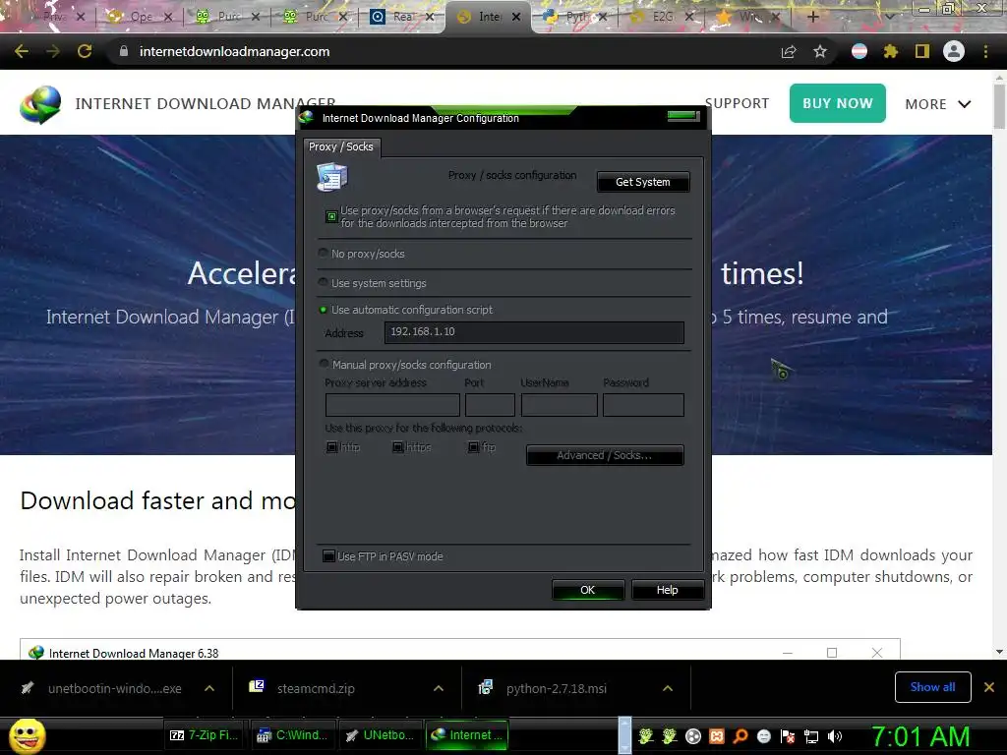Click the orange XAMPP tray icon

coord(717,736)
